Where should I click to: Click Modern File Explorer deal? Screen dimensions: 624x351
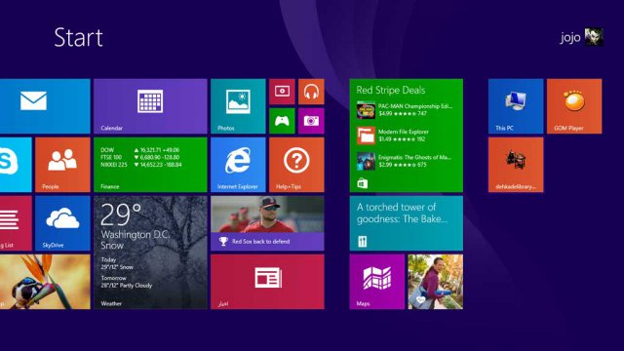pyautogui.click(x=393, y=136)
